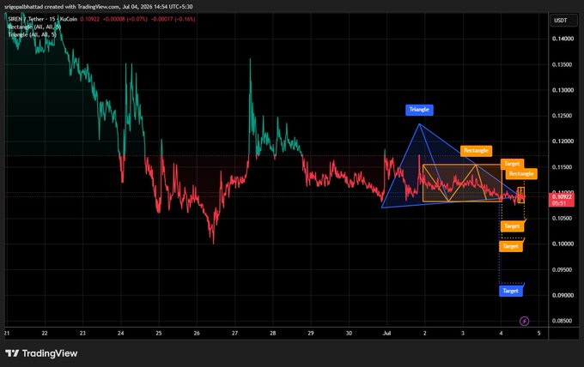Click the TradingView logo

41,353
